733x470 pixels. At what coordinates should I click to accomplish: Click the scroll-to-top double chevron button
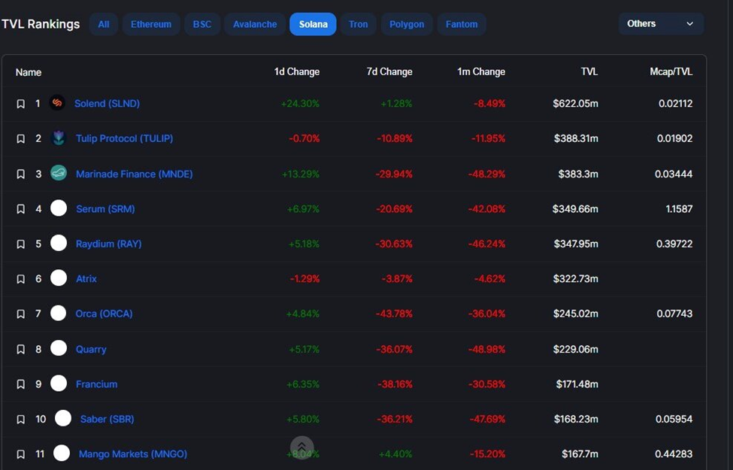tap(302, 447)
